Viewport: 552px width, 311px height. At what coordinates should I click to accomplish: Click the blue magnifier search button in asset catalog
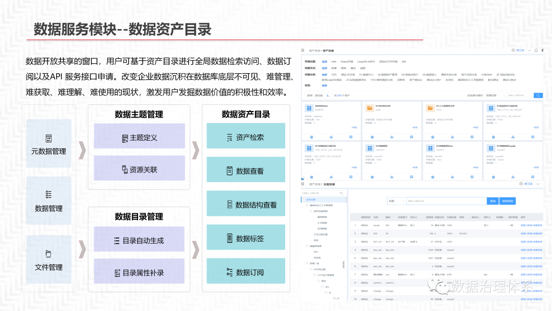pos(538,95)
